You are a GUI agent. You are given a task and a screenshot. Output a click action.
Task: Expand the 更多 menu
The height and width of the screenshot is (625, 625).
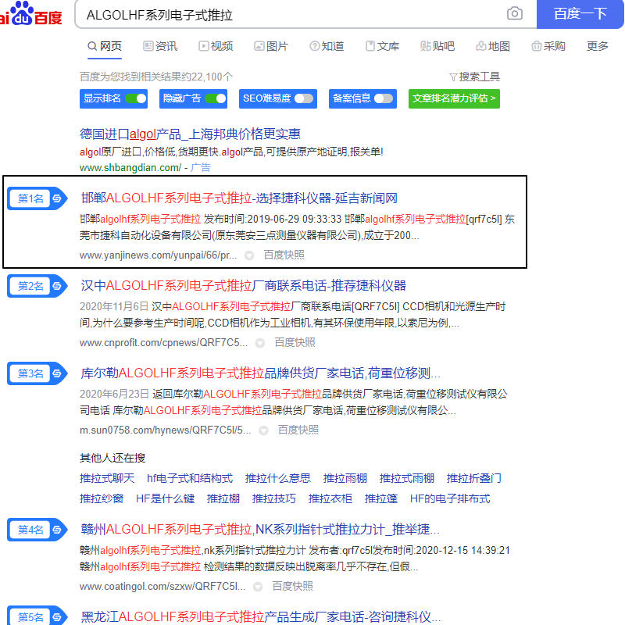point(598,46)
